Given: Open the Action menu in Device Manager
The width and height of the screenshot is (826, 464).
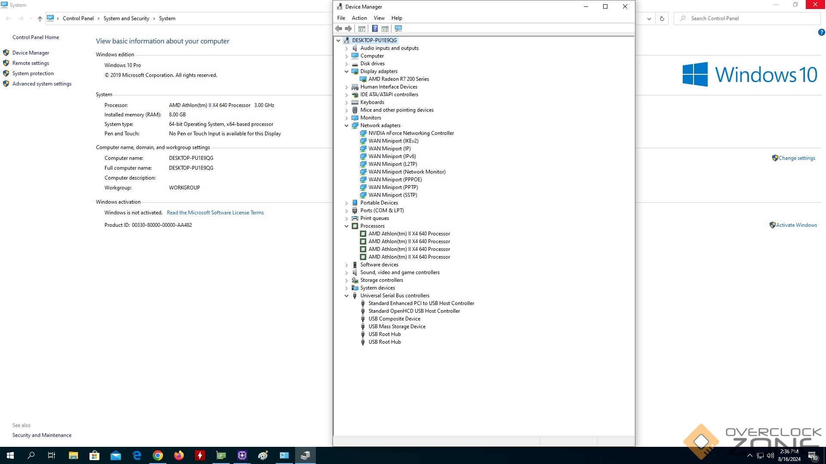Looking at the screenshot, I should coord(359,18).
